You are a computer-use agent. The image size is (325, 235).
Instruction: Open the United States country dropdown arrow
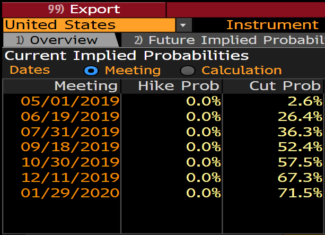pos(183,25)
